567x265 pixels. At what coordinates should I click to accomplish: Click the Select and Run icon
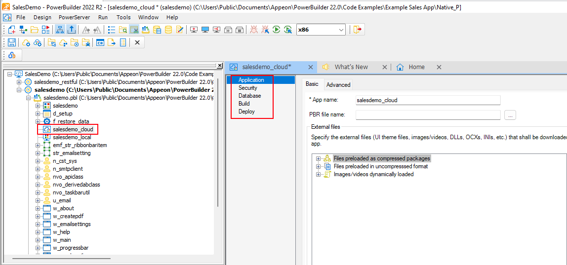[x=288, y=30]
